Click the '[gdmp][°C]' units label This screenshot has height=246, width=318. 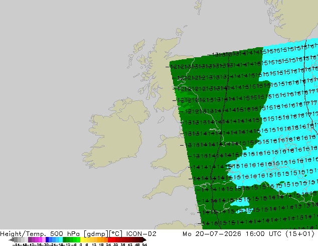pyautogui.click(x=103, y=234)
